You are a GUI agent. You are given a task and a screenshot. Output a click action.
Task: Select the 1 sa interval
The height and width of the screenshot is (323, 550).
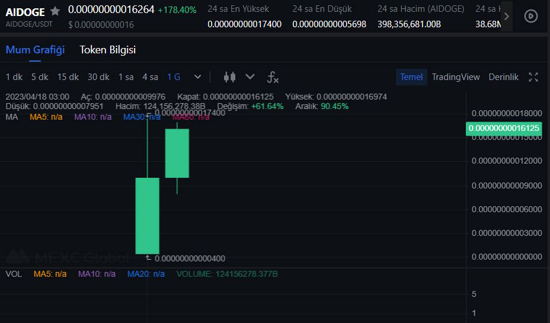pyautogui.click(x=126, y=77)
